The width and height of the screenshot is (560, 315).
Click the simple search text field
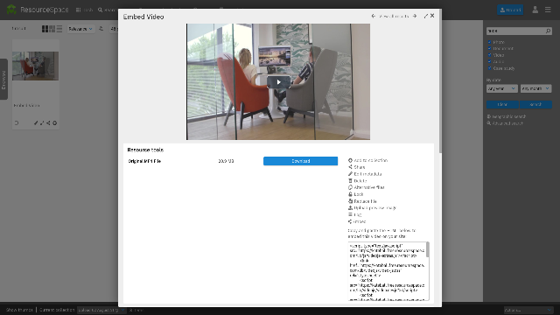point(515,31)
